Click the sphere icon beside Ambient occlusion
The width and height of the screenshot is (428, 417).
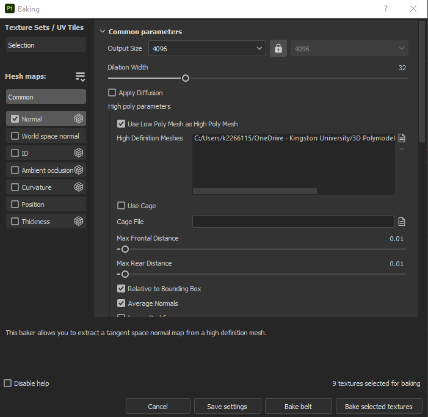coord(79,170)
